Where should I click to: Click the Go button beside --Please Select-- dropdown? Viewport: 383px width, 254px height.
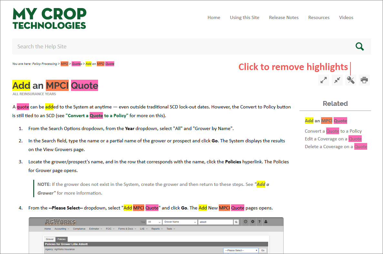click(x=263, y=250)
